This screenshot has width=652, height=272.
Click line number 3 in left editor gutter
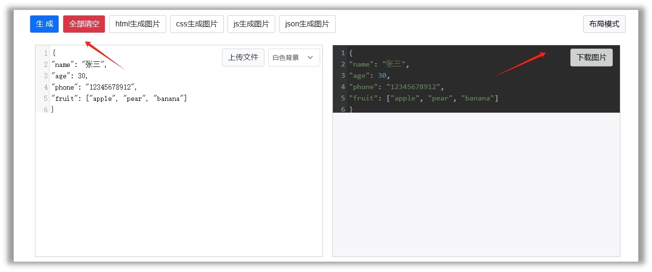pyautogui.click(x=46, y=76)
